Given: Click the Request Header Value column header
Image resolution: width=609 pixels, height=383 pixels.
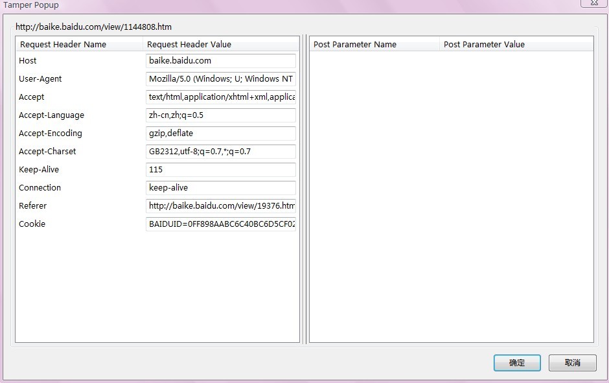Looking at the screenshot, I should (x=221, y=44).
